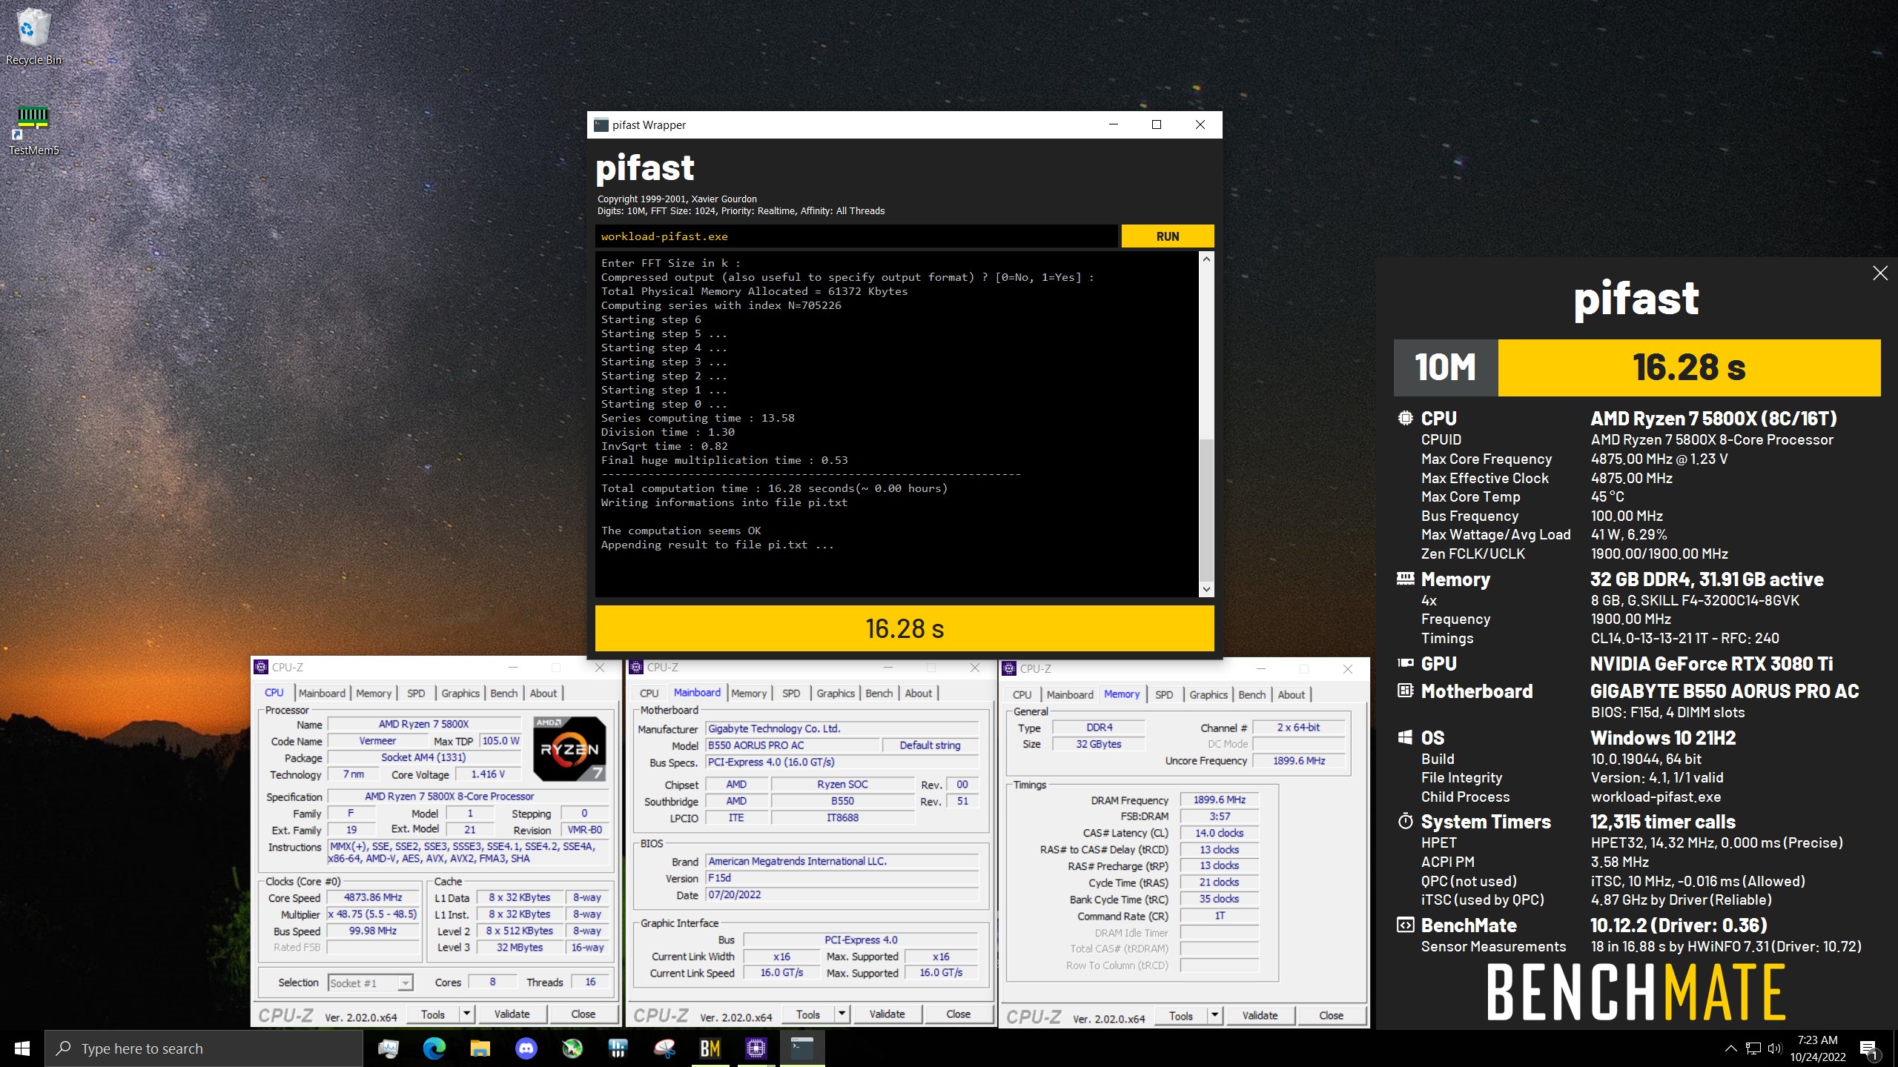
Task: Click the CPU-Z app icon in Memory window title
Action: [x=1009, y=668]
